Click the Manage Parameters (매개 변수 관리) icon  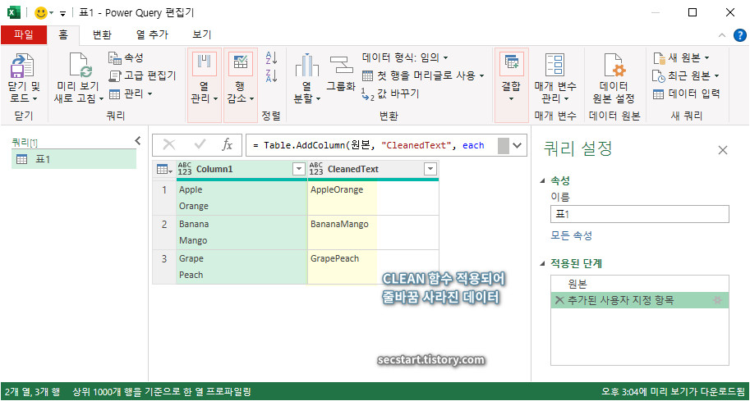click(x=554, y=65)
